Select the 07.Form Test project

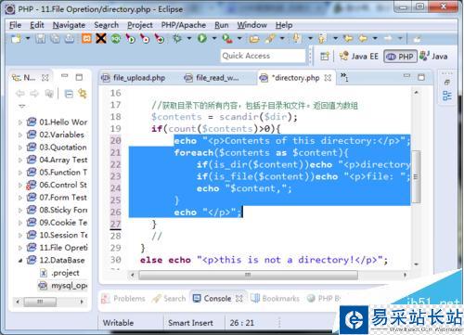(57, 198)
